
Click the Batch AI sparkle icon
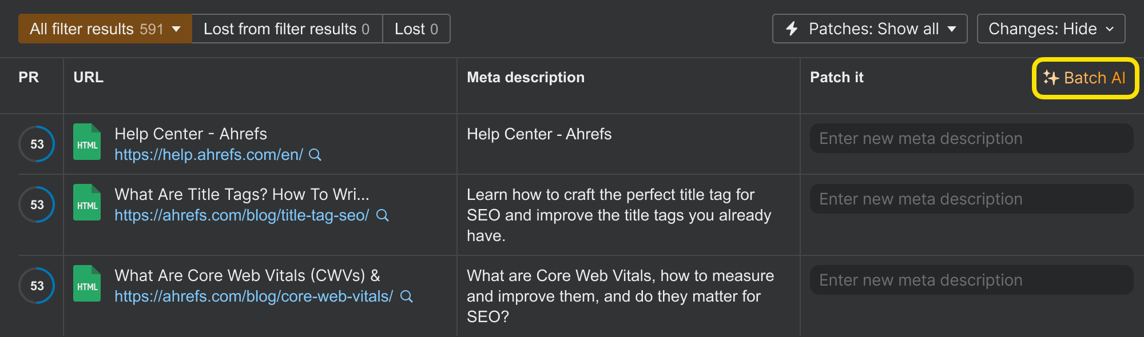pos(1051,78)
